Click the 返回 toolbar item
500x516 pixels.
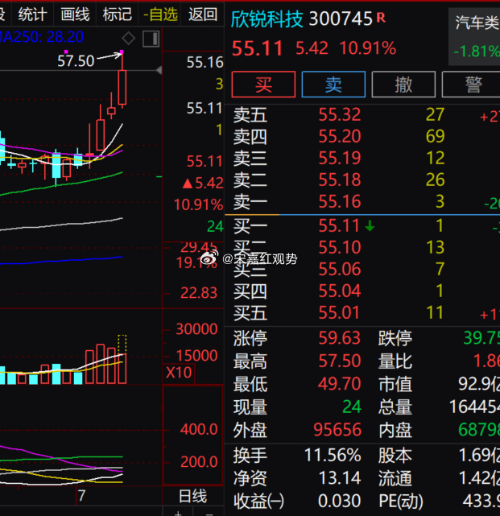203,14
